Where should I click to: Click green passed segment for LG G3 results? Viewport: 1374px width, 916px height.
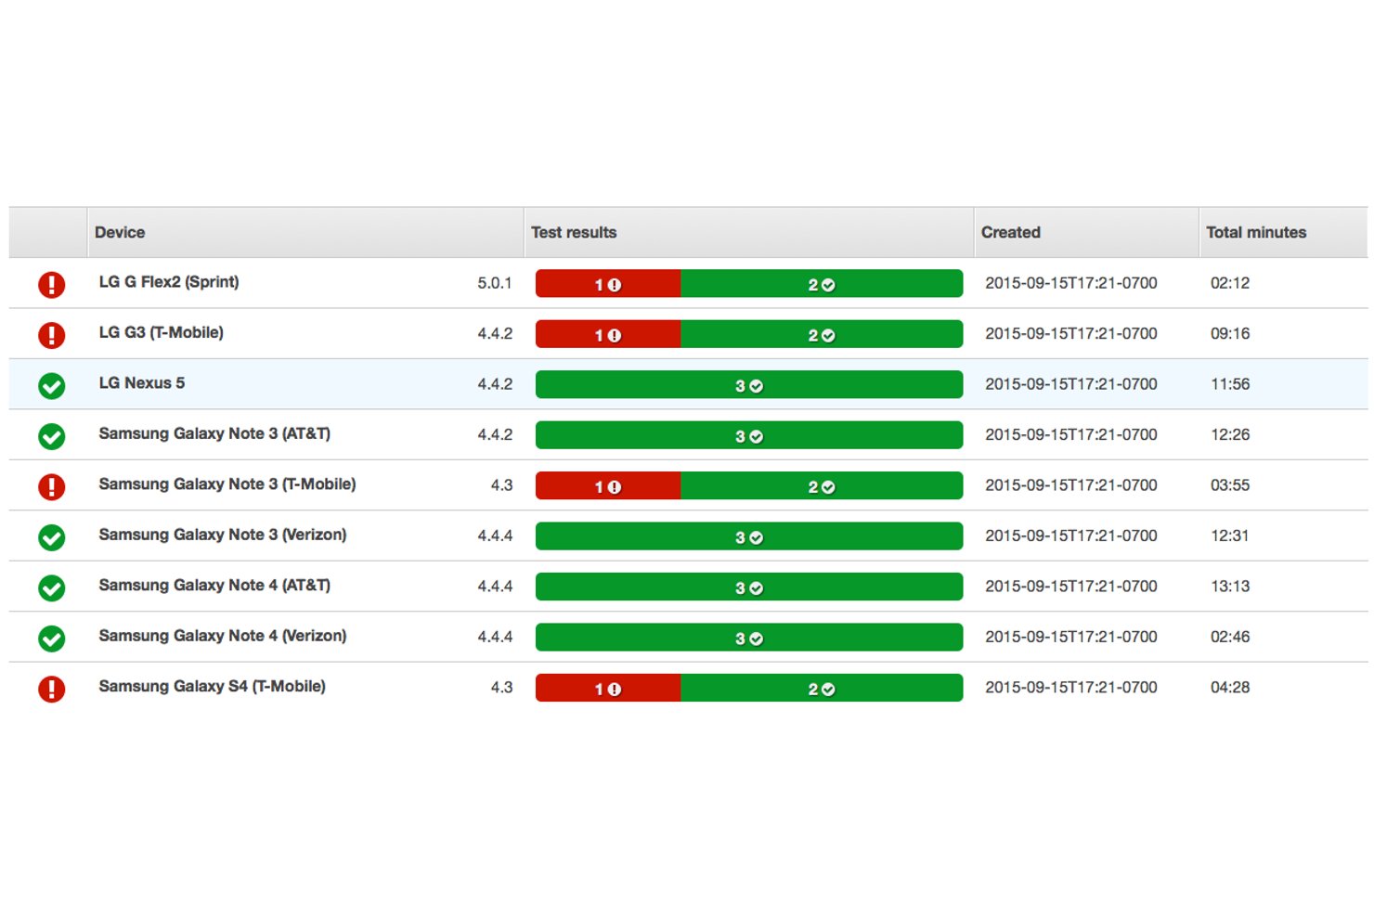[822, 334]
